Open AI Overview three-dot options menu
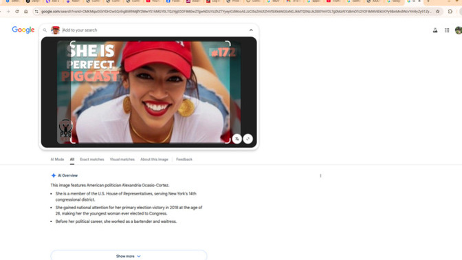Image resolution: width=462 pixels, height=260 pixels. pyautogui.click(x=320, y=175)
